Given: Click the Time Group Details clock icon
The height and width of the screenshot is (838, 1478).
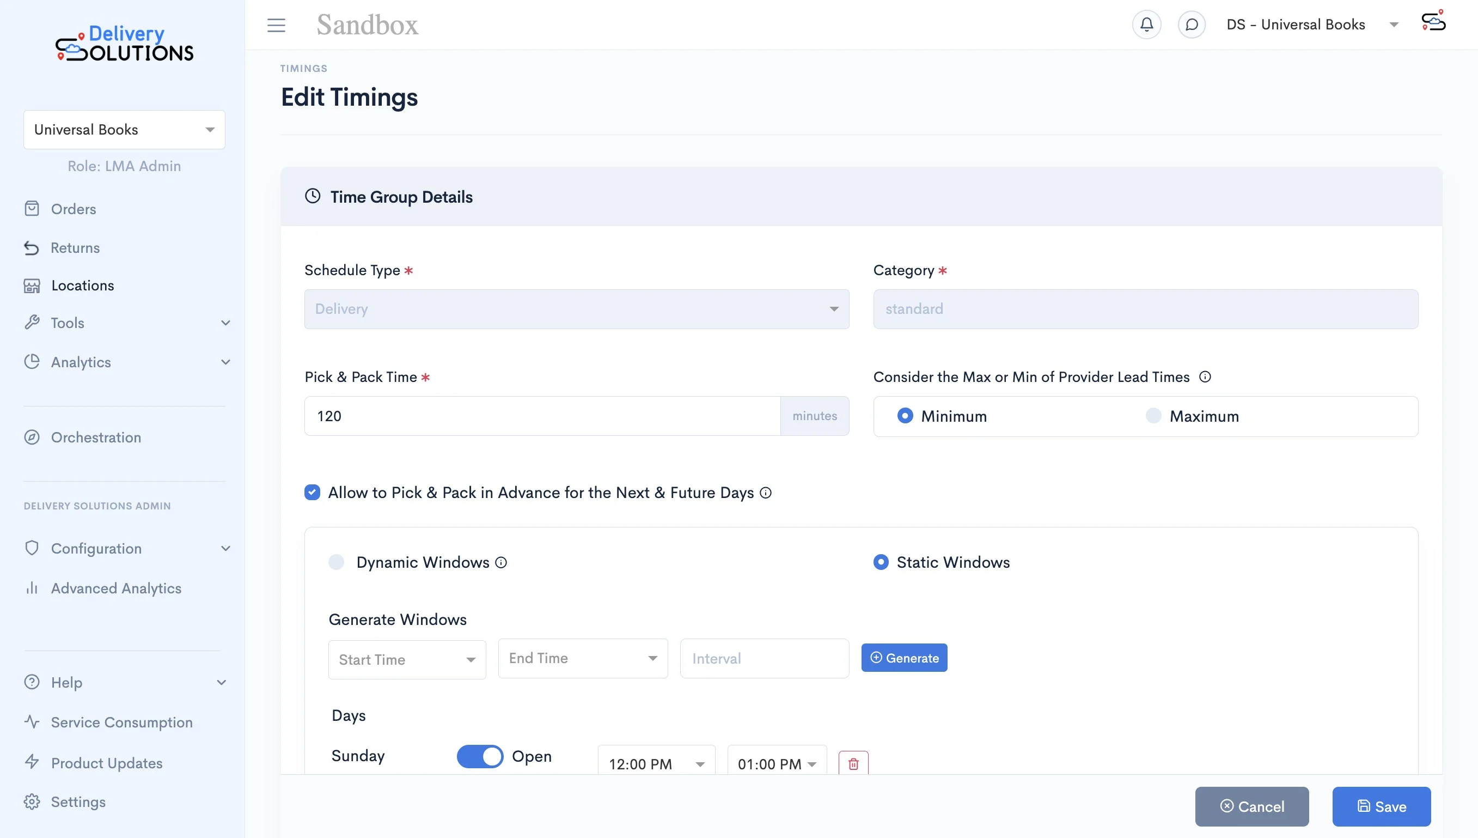Looking at the screenshot, I should 312,196.
